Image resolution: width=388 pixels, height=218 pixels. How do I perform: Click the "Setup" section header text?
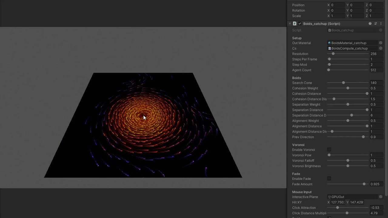[x=297, y=38]
